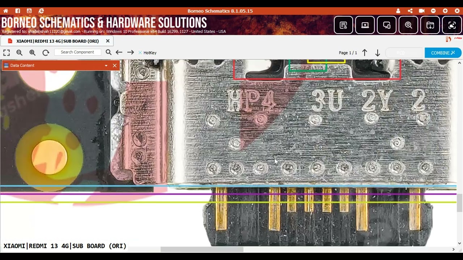Open the Internet Explorer browser icon
The width and height of the screenshot is (463, 260).
pos(41,11)
